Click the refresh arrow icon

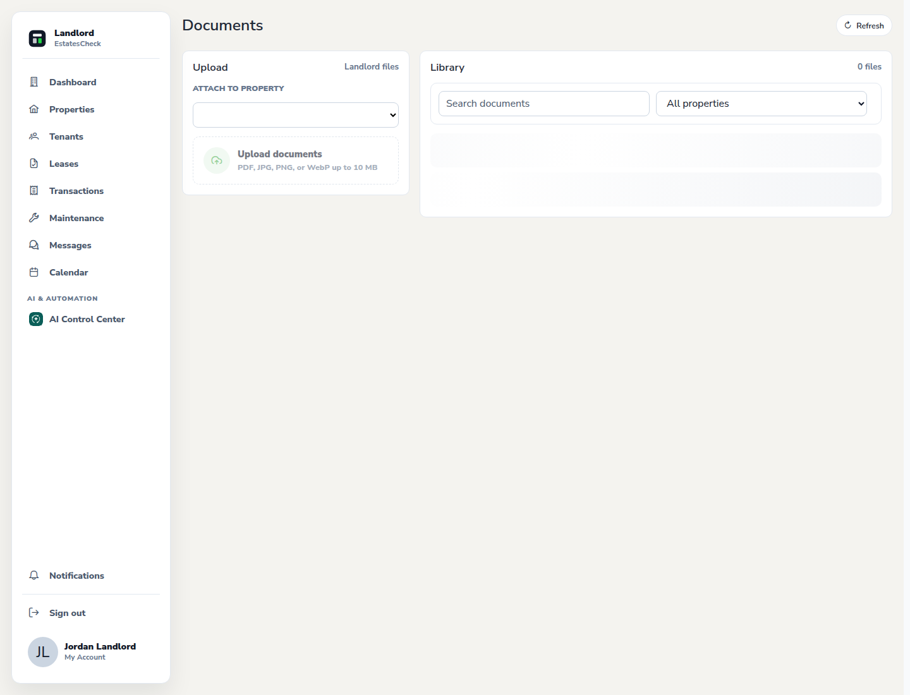[x=848, y=25]
